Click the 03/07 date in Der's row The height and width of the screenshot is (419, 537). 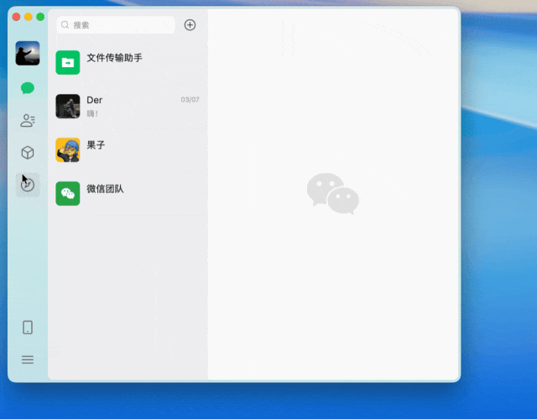[x=190, y=100]
